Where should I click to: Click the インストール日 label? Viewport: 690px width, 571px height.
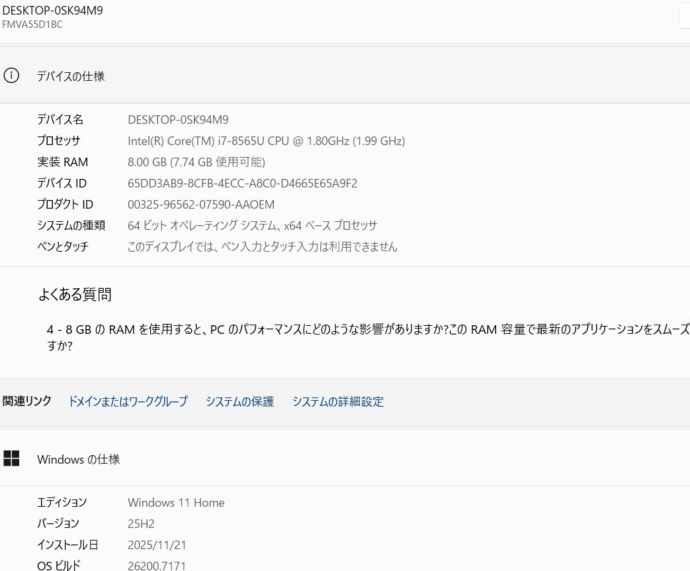(x=67, y=545)
